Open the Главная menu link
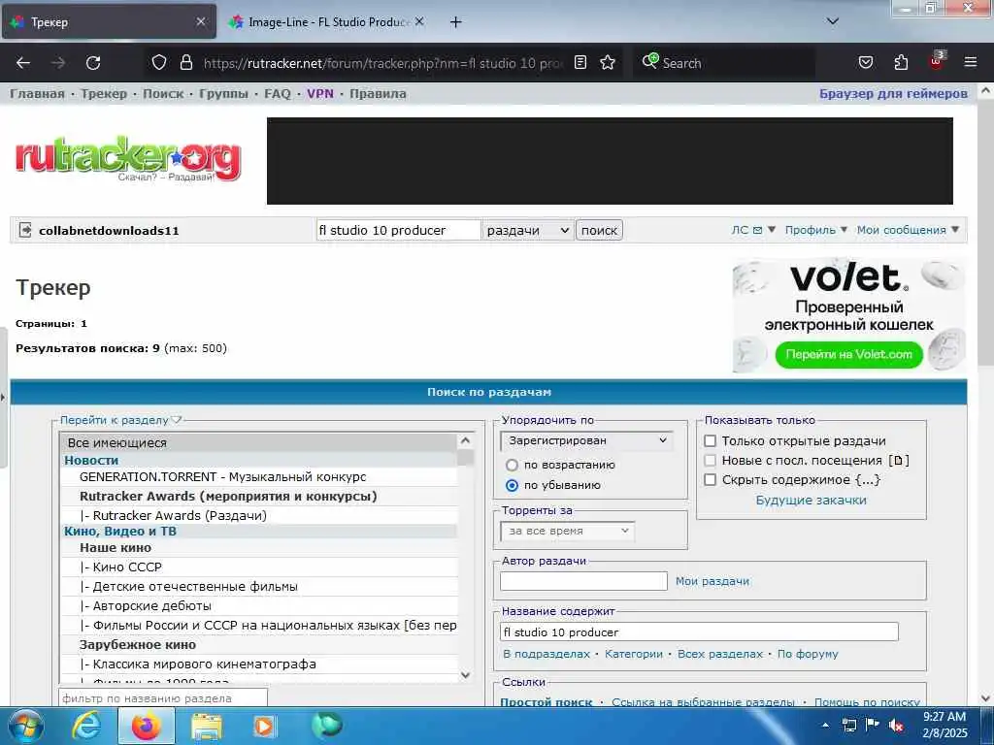994x745 pixels. 38,94
